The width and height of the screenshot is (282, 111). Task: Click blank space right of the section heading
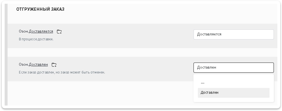click(162, 9)
